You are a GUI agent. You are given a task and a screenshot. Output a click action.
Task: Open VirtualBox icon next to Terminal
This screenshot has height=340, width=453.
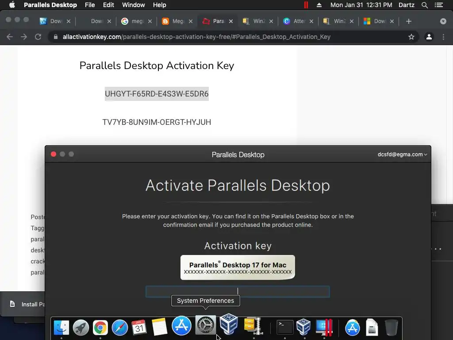click(x=303, y=327)
